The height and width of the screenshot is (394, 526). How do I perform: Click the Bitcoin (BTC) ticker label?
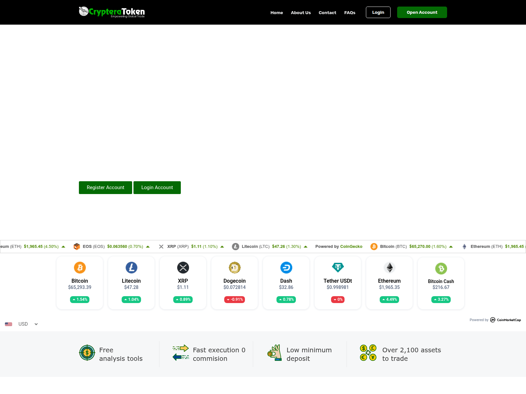point(394,247)
